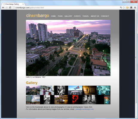Image resolution: width=138 pixels, height=119 pixels.
Task: Click the dark extension icon beside Chrome menu
Action: tap(131, 7)
